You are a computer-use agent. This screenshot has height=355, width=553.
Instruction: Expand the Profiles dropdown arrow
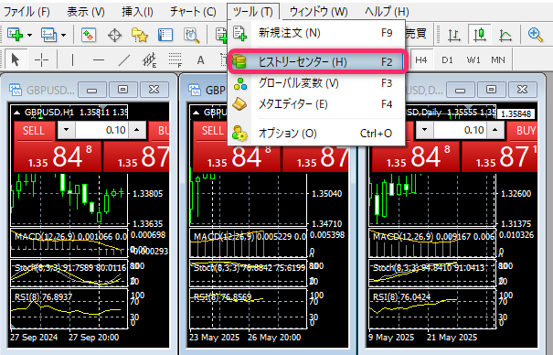click(x=63, y=35)
